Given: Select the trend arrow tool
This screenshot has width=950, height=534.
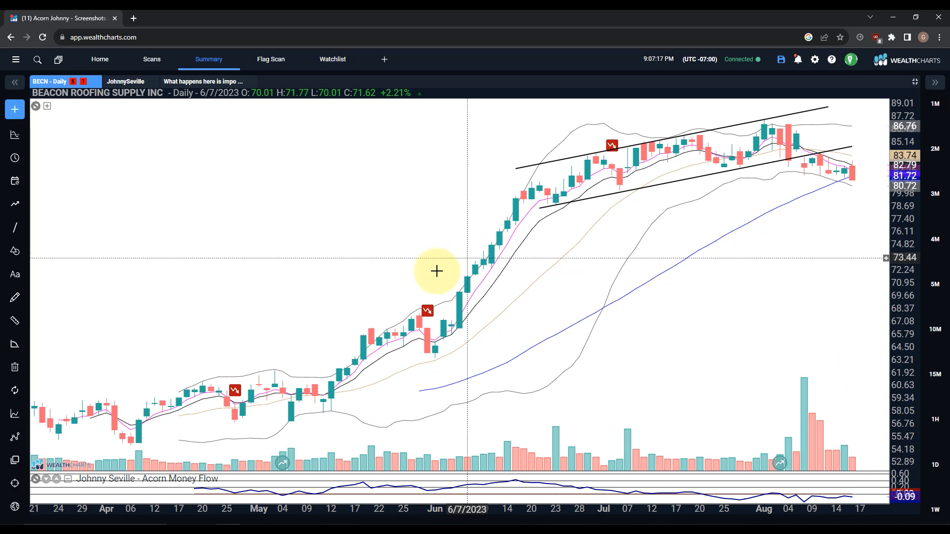Looking at the screenshot, I should click(15, 204).
